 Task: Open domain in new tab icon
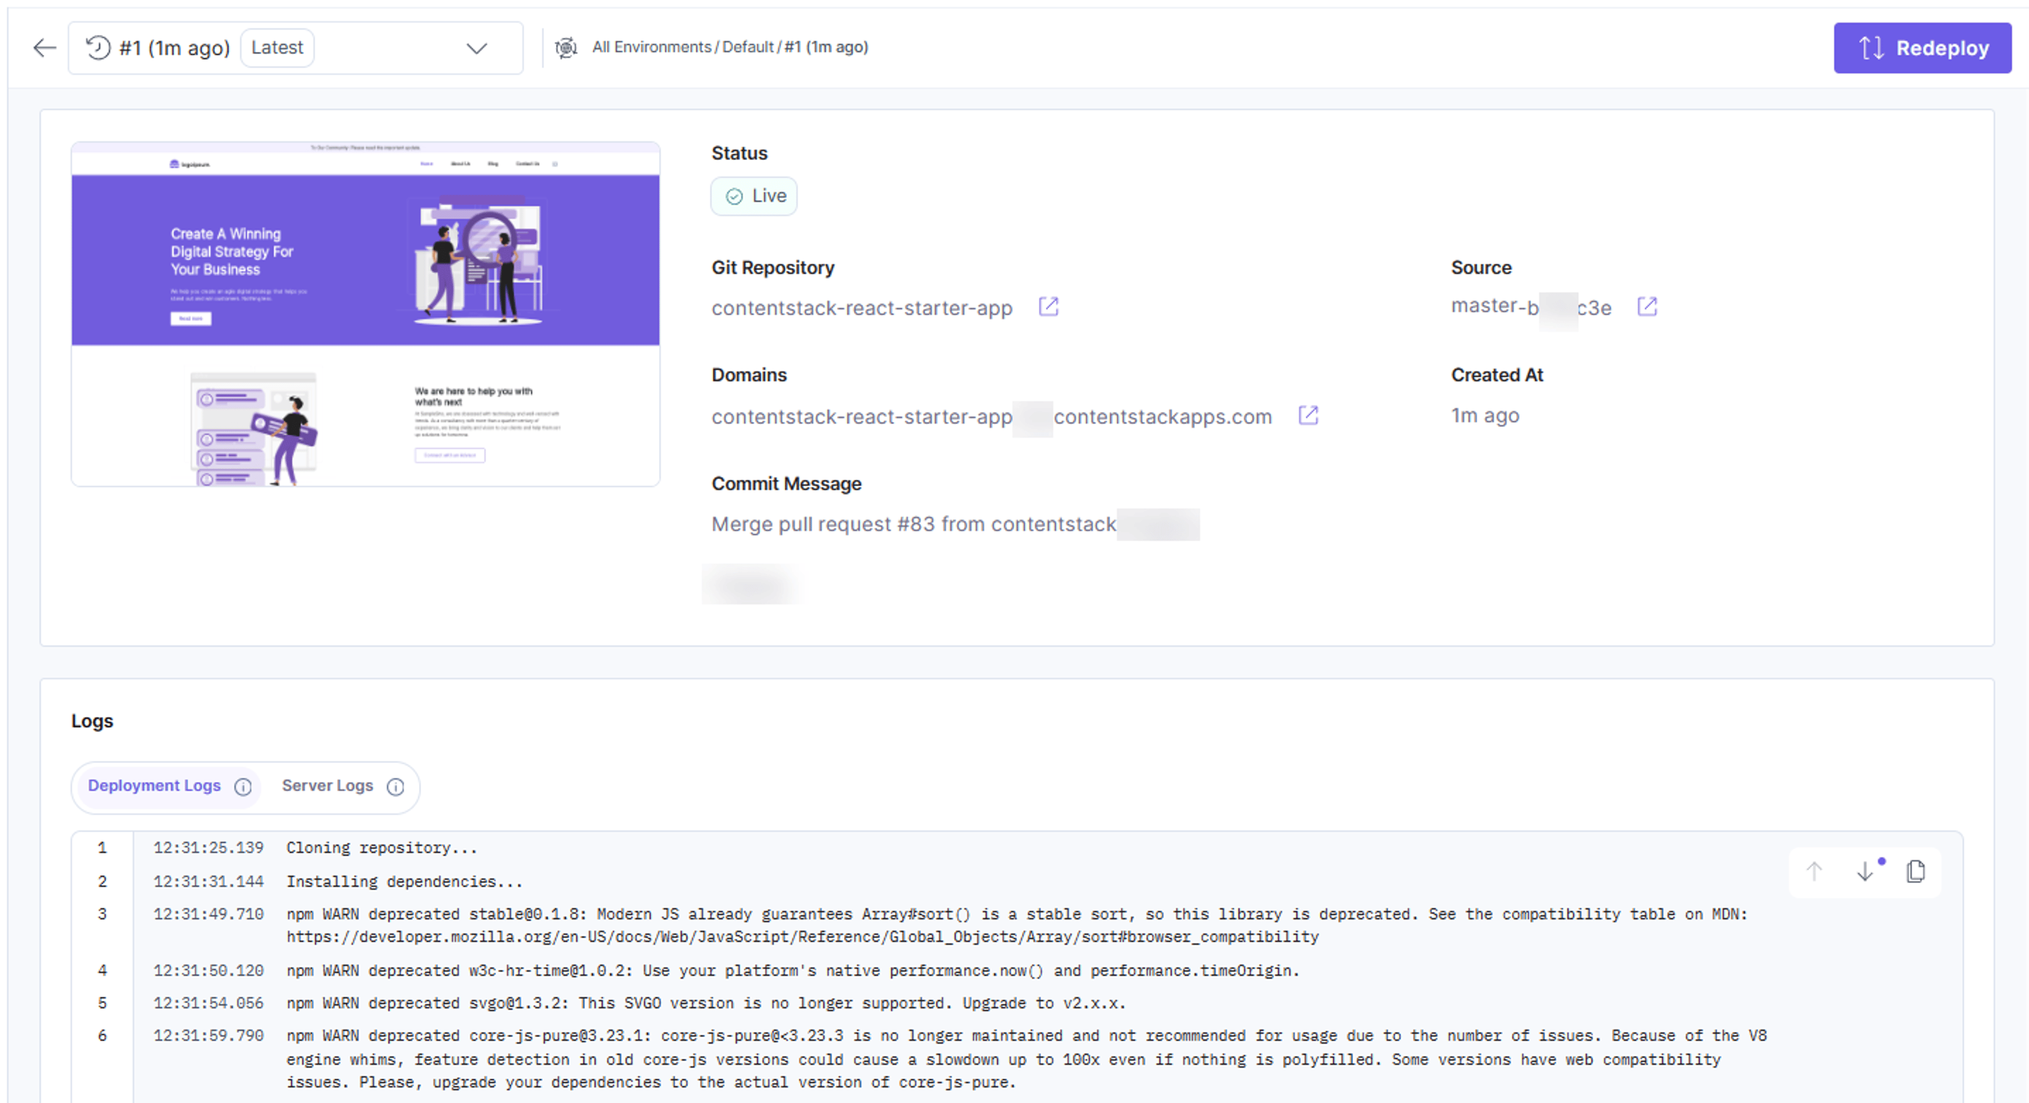[1308, 415]
